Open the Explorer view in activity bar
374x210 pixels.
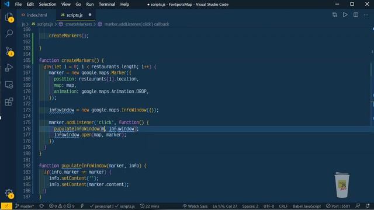(9, 17)
